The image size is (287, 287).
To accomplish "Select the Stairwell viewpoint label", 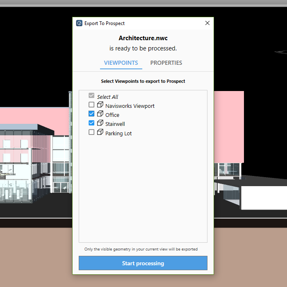I will coord(115,124).
